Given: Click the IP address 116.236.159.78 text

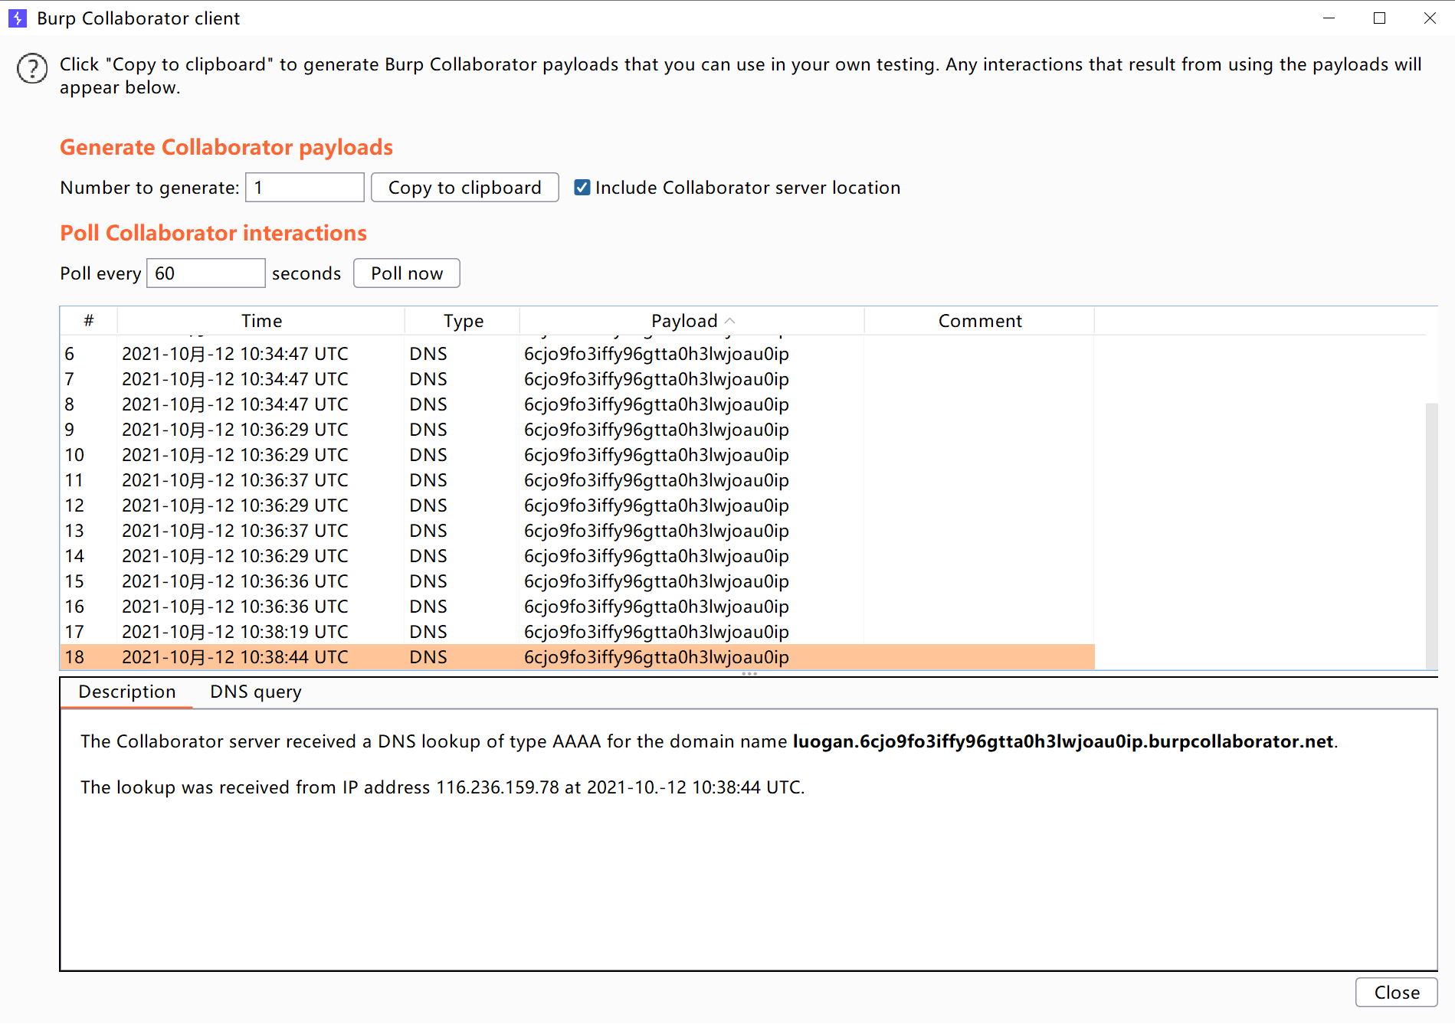Looking at the screenshot, I should point(497,787).
